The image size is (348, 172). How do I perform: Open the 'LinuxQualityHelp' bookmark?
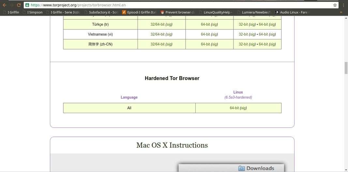(216, 12)
